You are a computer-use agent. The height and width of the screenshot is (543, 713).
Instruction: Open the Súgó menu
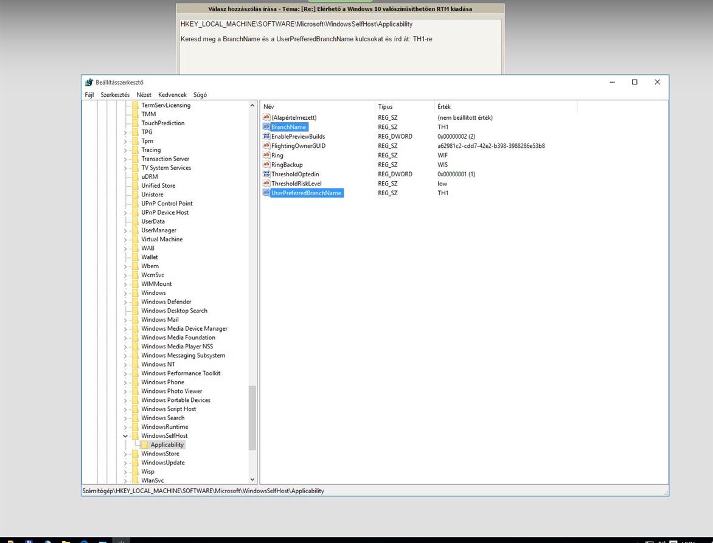coord(200,94)
